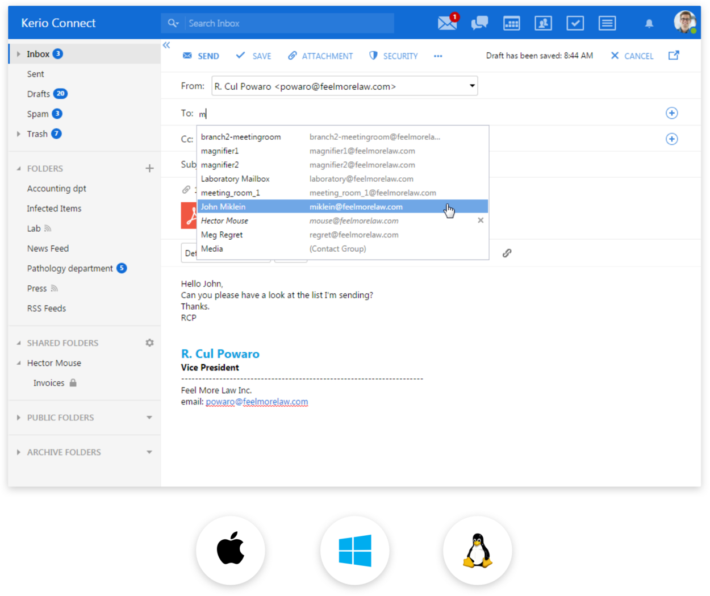710x596 pixels.
Task: Click the plus icon in Cc row
Action: click(x=672, y=139)
